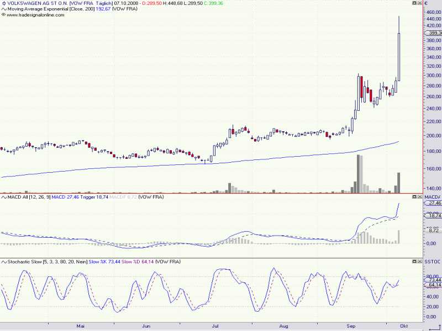This screenshot has width=442, height=331.
Task: Close the MACD indicator pane
Action: tap(420, 197)
